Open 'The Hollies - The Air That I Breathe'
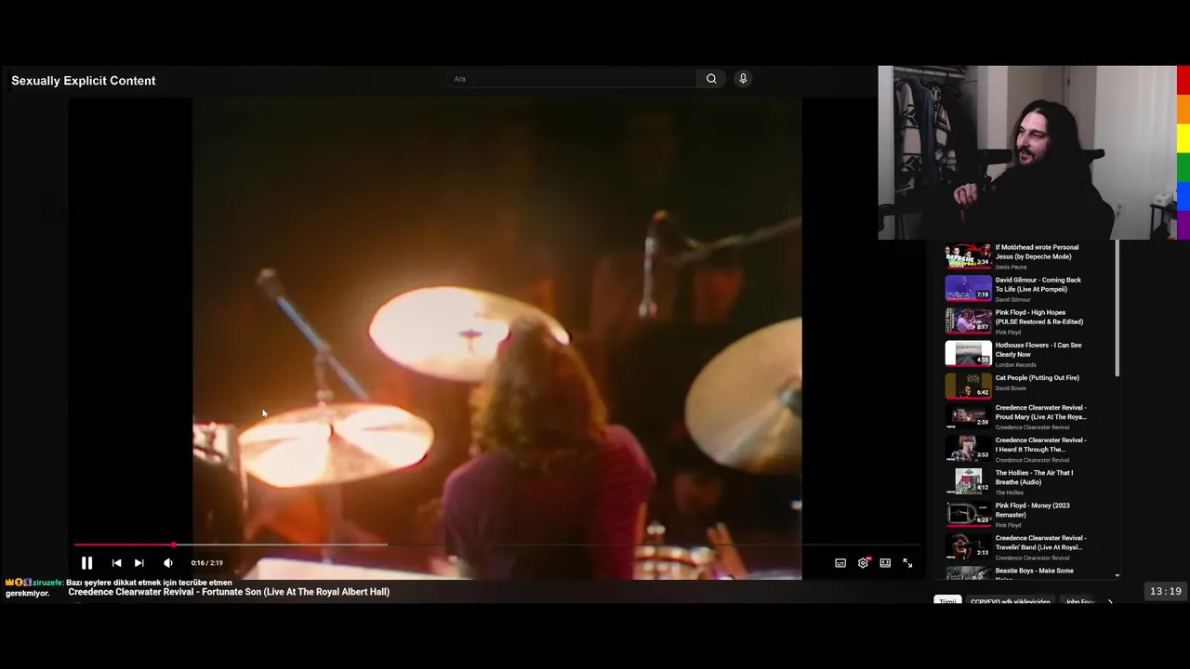This screenshot has height=669, width=1190. (1034, 478)
